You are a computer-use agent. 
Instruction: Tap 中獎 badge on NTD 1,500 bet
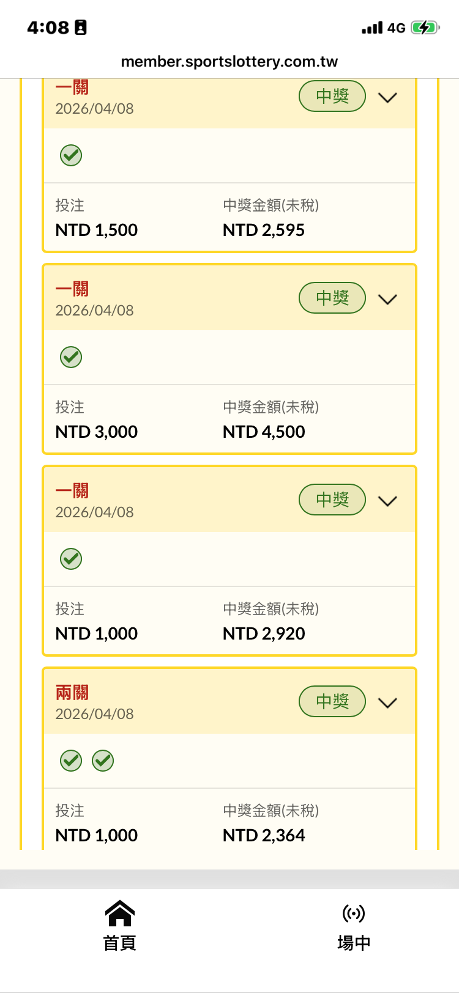coord(332,97)
